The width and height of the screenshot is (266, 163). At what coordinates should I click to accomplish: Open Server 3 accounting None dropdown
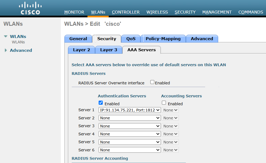[170, 126]
